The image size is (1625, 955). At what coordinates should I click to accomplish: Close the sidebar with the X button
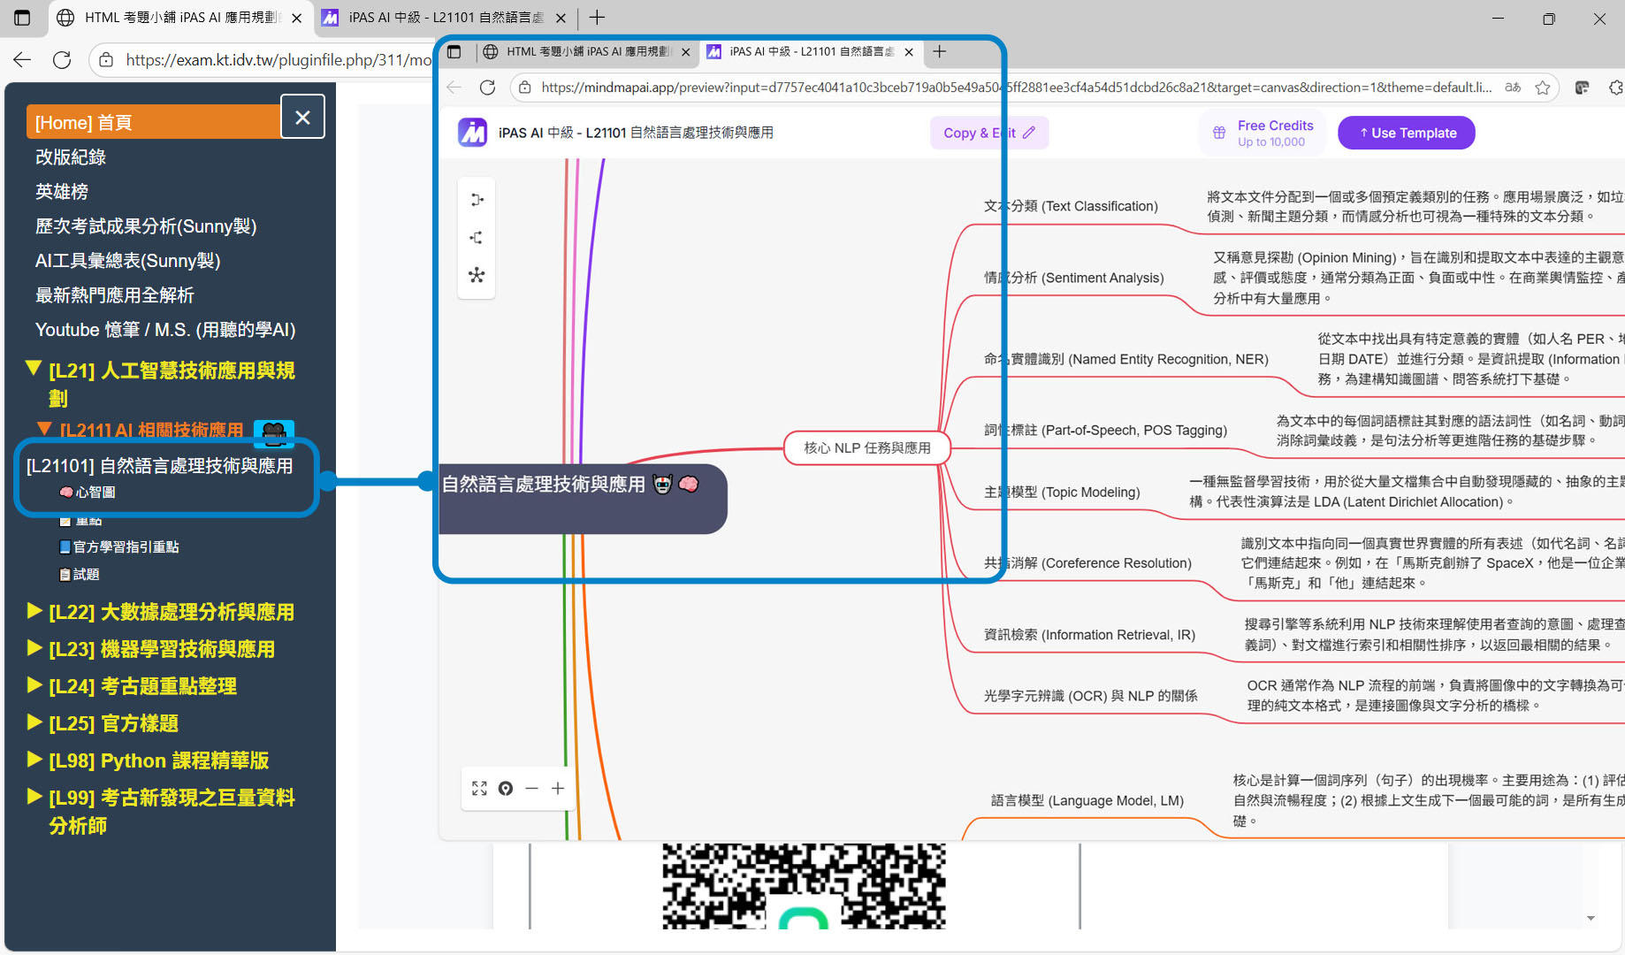[x=302, y=118]
